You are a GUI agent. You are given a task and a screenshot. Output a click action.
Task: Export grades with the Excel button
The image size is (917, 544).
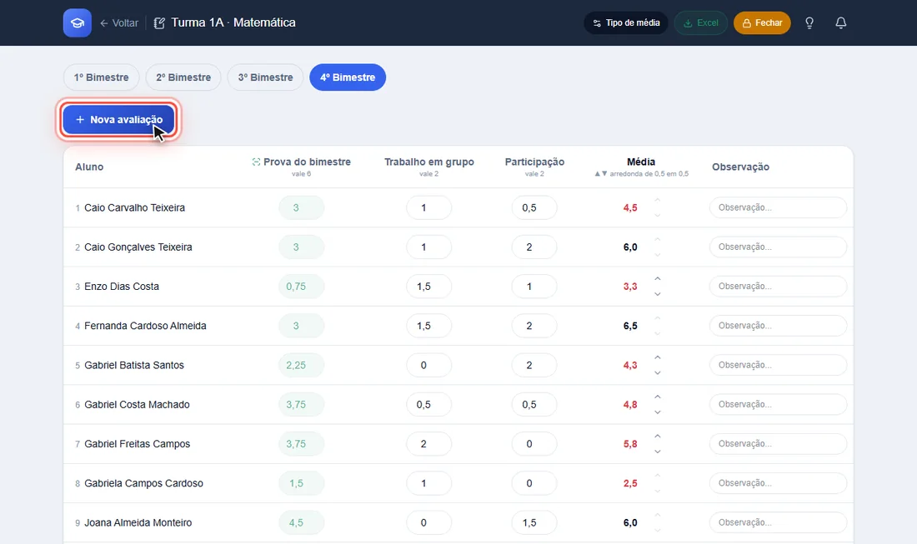tap(700, 22)
